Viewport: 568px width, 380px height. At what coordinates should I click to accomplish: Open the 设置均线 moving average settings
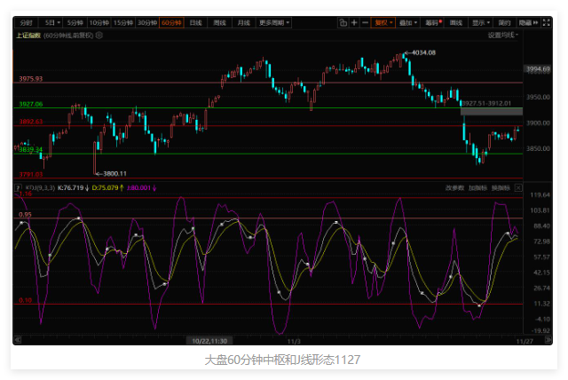pos(502,36)
